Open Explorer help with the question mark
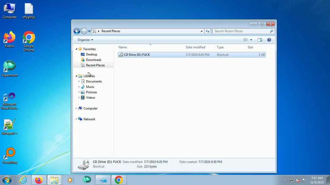 pyautogui.click(x=269, y=40)
